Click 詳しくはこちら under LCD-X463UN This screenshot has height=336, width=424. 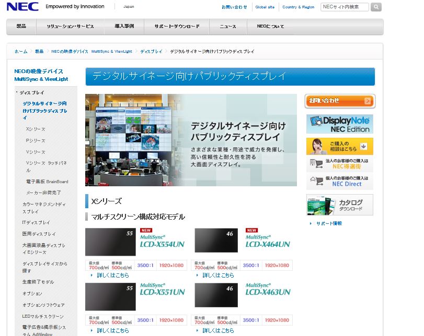(218, 330)
